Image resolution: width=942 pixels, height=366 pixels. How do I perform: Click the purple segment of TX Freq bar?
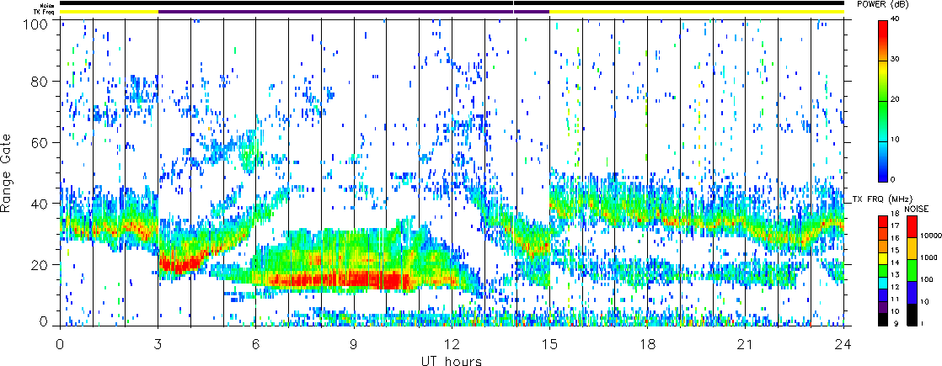[354, 12]
